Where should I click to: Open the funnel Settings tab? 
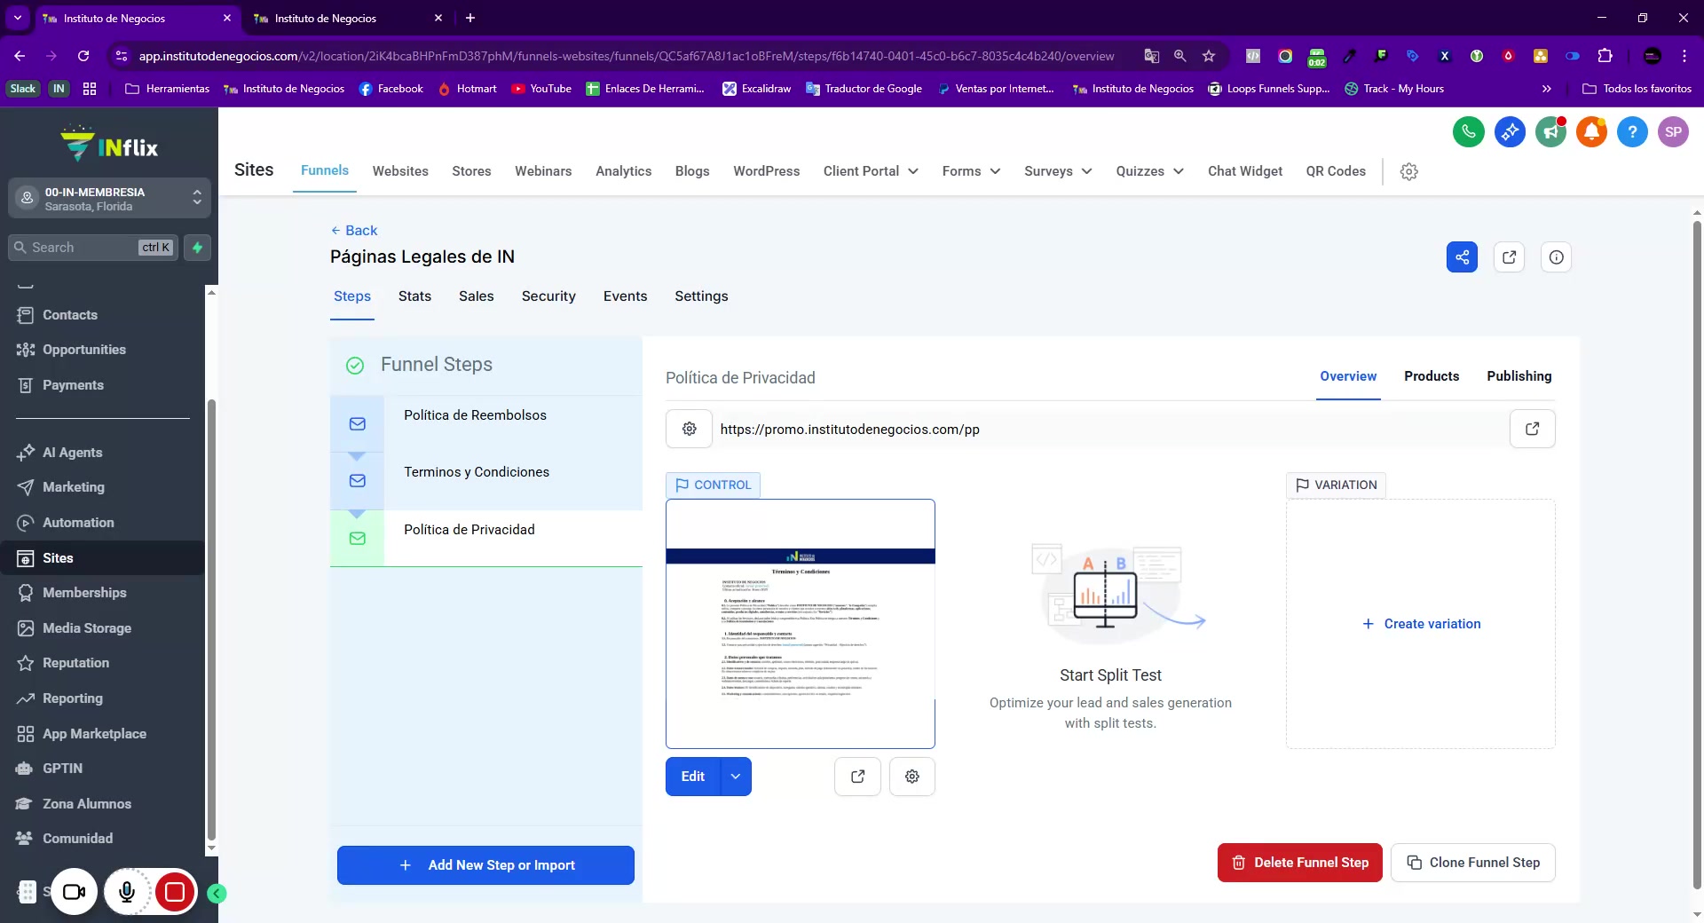click(701, 296)
